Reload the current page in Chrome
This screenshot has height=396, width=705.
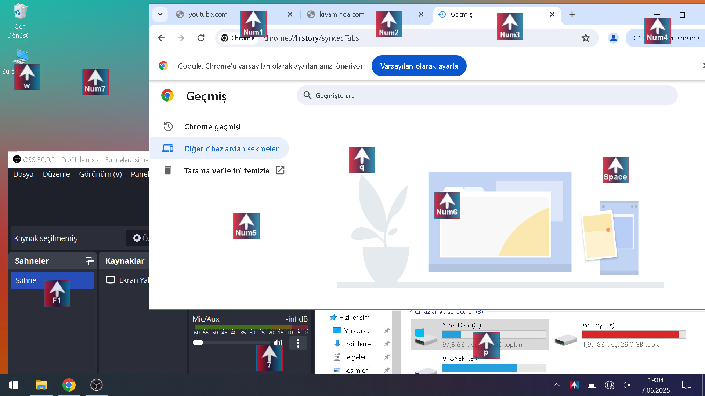pos(200,38)
